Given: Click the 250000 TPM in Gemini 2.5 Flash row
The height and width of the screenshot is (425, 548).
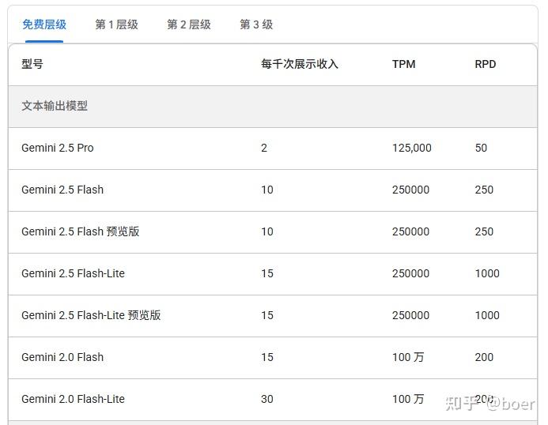Looking at the screenshot, I should [x=410, y=190].
